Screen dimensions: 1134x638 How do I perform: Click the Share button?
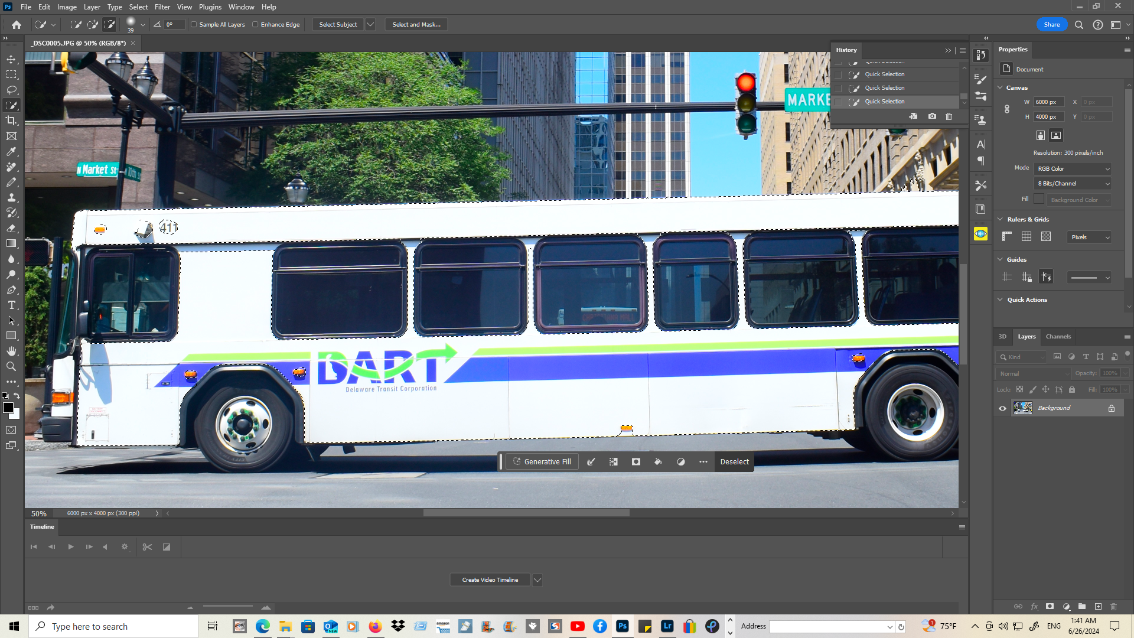click(x=1052, y=25)
